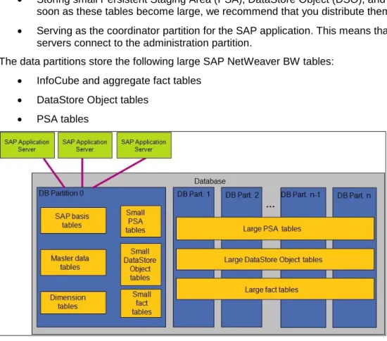The height and width of the screenshot is (341, 387).
Task: Click the 'Database' label in diagram
Action: point(210,181)
